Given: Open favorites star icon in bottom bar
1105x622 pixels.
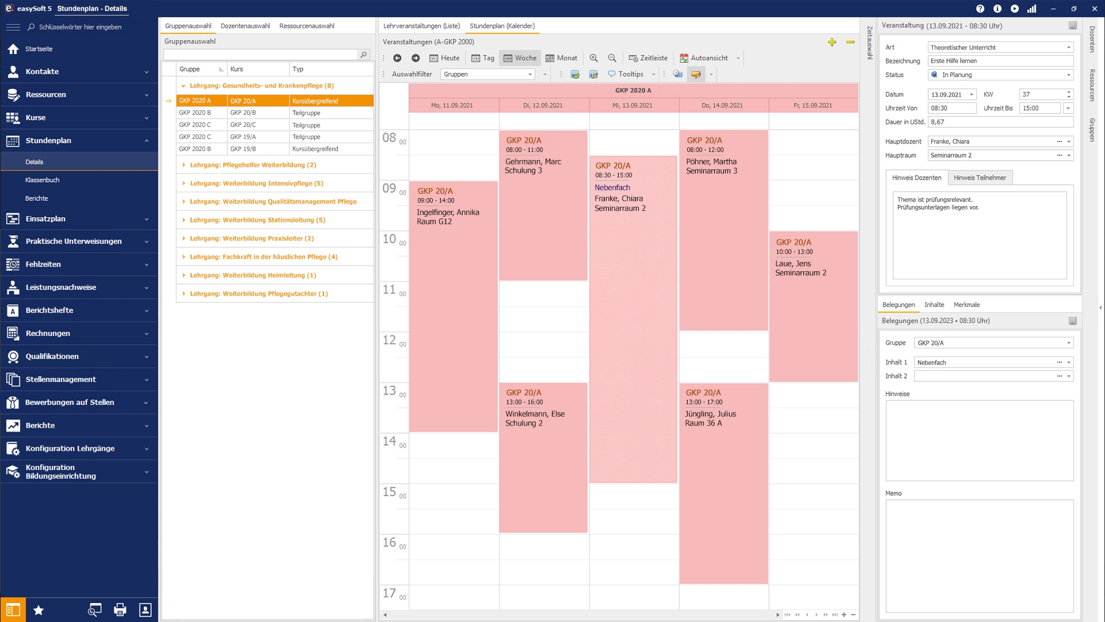Looking at the screenshot, I should pyautogui.click(x=39, y=610).
